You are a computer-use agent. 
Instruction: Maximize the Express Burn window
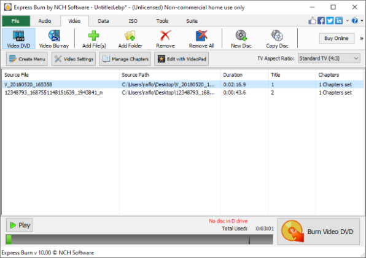[x=333, y=7]
